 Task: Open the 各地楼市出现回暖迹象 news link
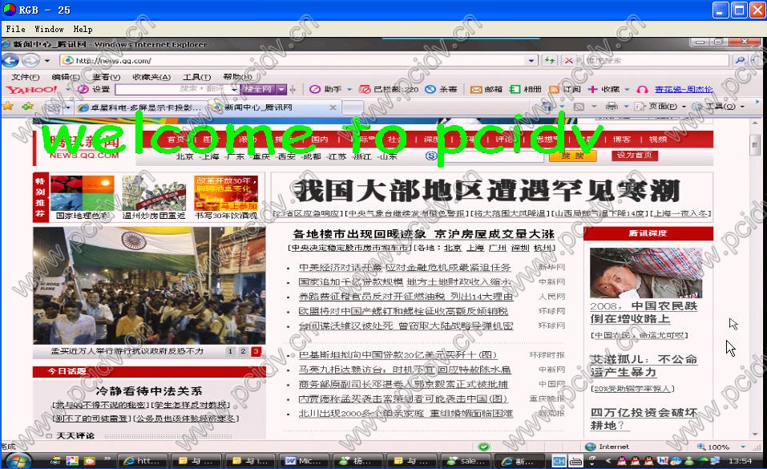click(x=360, y=234)
